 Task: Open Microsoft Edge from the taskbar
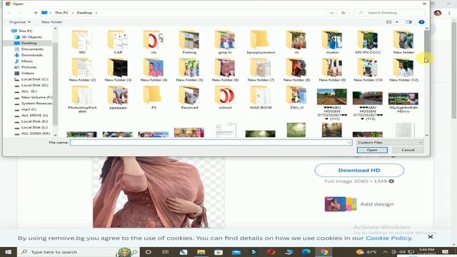click(306, 252)
